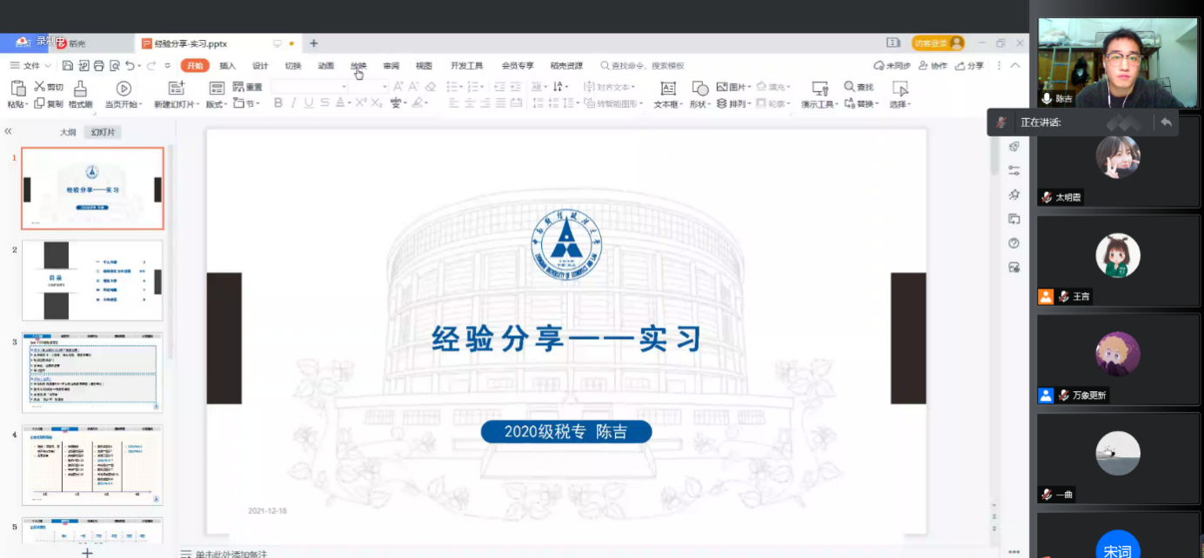This screenshot has width=1204, height=558.
Task: Toggle Underline text formatting
Action: (x=309, y=103)
